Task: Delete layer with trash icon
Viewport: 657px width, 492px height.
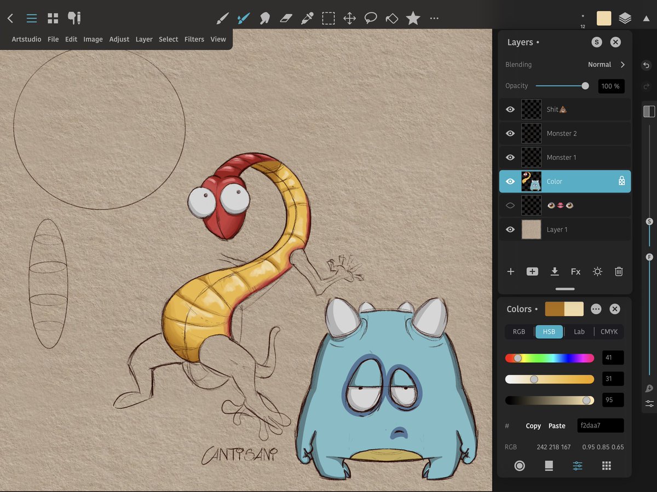Action: 619,271
